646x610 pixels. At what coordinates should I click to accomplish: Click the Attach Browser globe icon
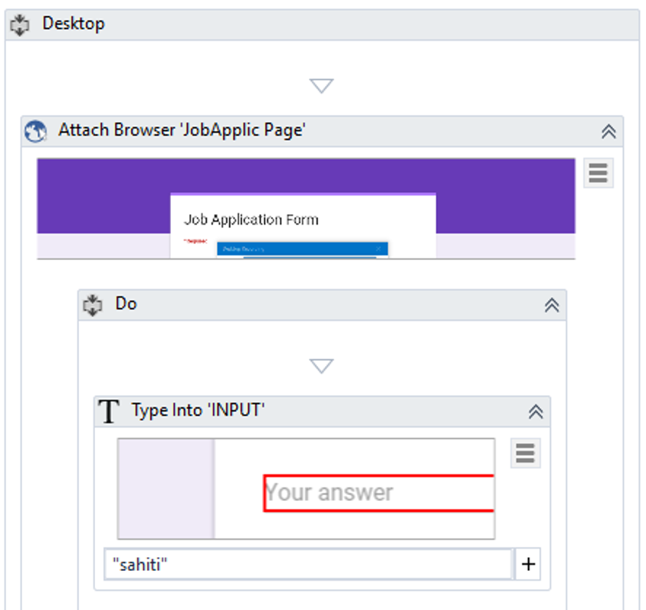coord(33,130)
